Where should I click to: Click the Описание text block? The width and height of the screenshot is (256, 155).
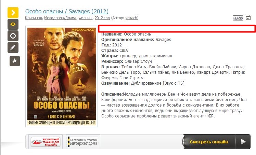[174, 105]
